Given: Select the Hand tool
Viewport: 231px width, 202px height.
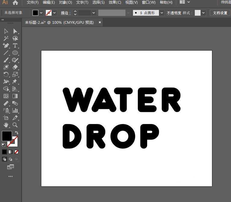Looking at the screenshot, I should 6,125.
